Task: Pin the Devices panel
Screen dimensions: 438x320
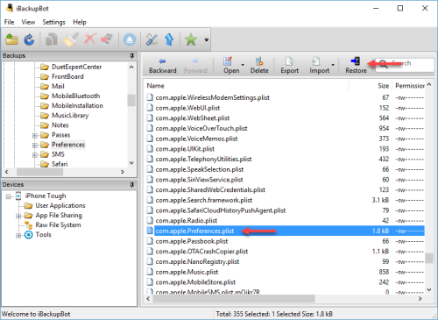Action: click(131, 184)
